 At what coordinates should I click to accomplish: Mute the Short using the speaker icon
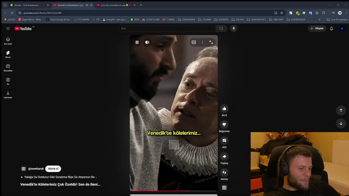(x=147, y=42)
